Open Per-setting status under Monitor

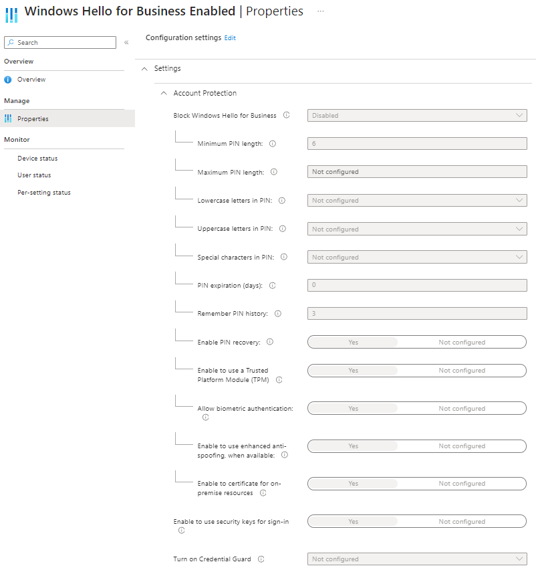[44, 192]
